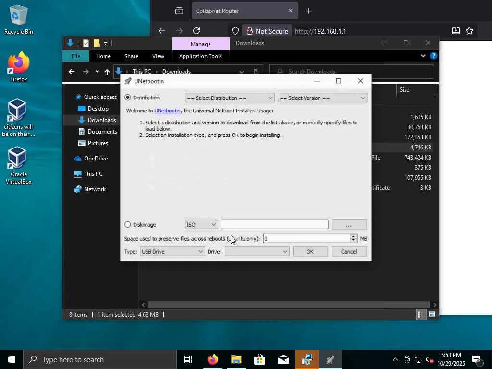Select the Firefox desktop shortcut
This screenshot has height=369, width=492.
[19, 67]
